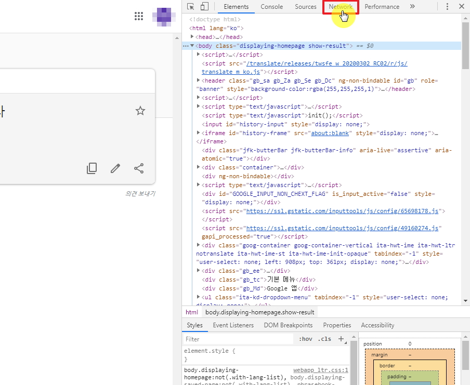Select the ng-non-bindable div line

248,176
